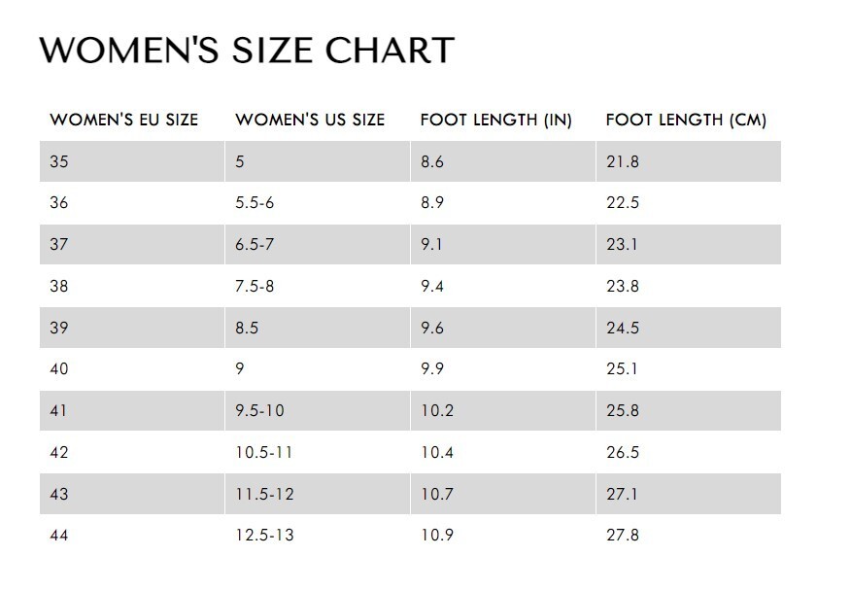The width and height of the screenshot is (851, 591).
Task: Click US size 9 cell
Action: (x=318, y=368)
